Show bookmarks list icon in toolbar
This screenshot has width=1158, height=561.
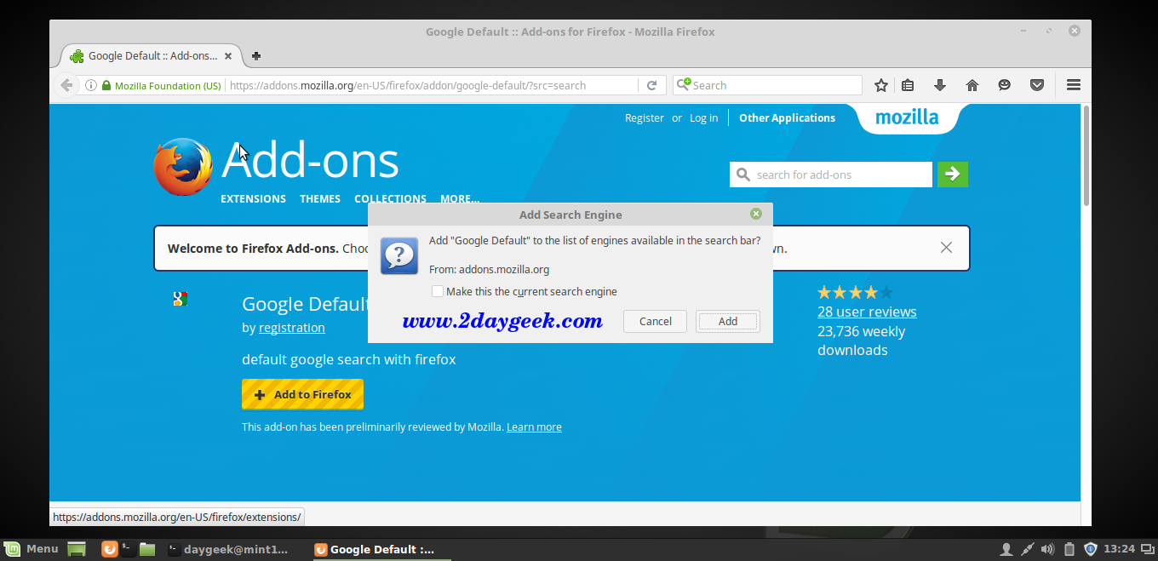[908, 85]
